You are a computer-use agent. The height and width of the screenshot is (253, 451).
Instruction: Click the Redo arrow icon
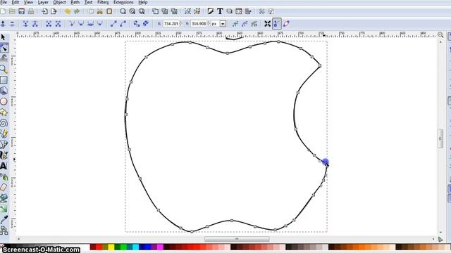[x=77, y=11]
